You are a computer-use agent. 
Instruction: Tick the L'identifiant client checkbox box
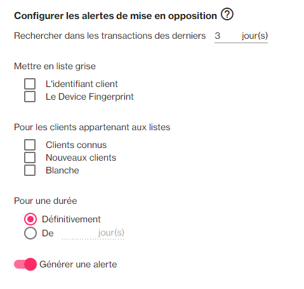click(x=30, y=84)
